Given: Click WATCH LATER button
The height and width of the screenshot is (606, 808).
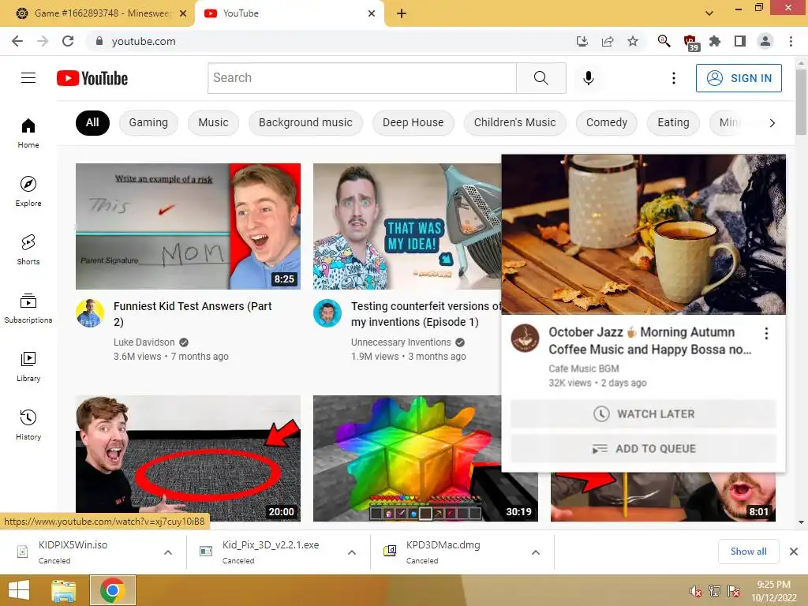Looking at the screenshot, I should coord(643,413).
